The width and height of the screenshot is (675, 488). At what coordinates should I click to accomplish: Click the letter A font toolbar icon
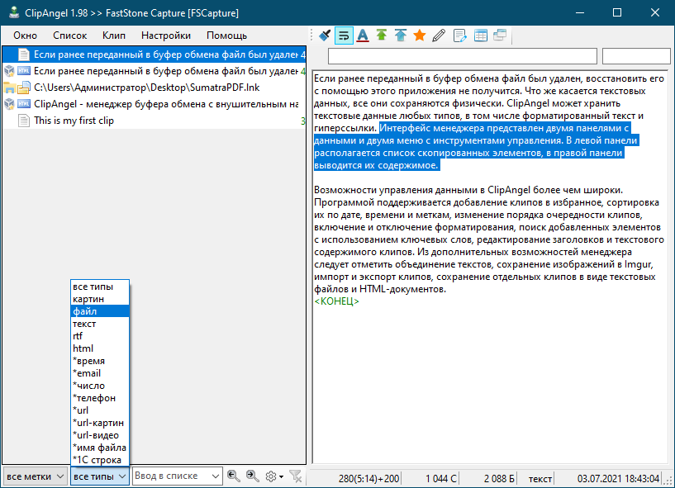point(363,36)
